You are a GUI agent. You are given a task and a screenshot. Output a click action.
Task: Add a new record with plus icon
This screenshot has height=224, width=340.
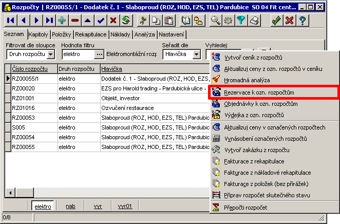[62, 21]
